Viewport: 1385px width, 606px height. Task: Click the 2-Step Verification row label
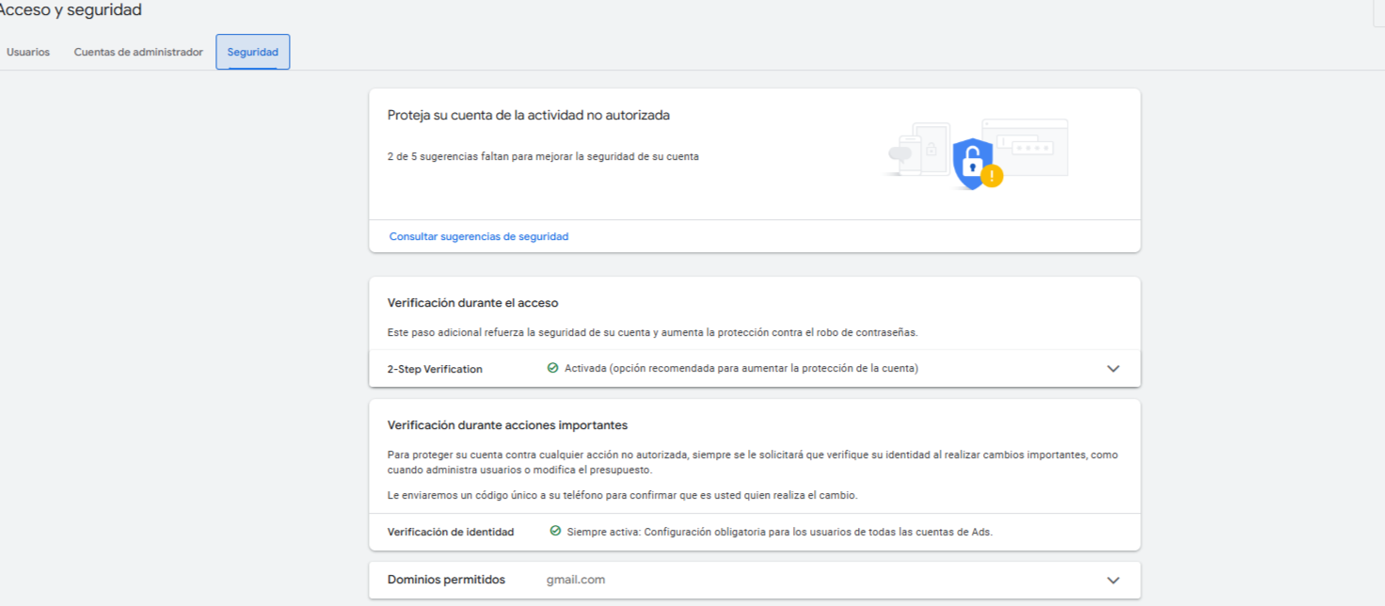click(435, 368)
